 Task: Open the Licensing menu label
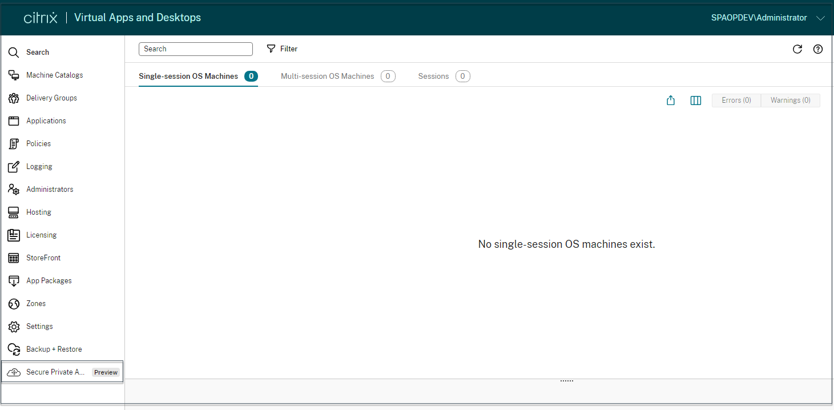41,235
